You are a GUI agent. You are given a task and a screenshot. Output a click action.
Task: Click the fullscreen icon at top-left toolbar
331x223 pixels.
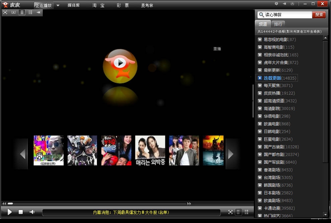[x=5, y=12]
